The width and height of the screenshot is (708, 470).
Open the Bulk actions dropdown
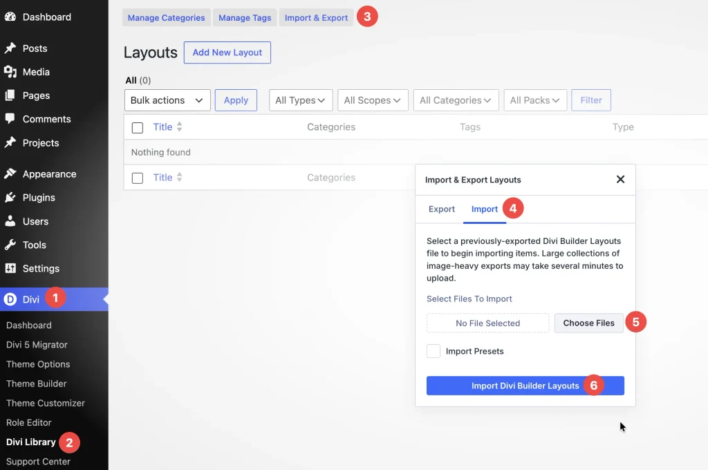167,100
